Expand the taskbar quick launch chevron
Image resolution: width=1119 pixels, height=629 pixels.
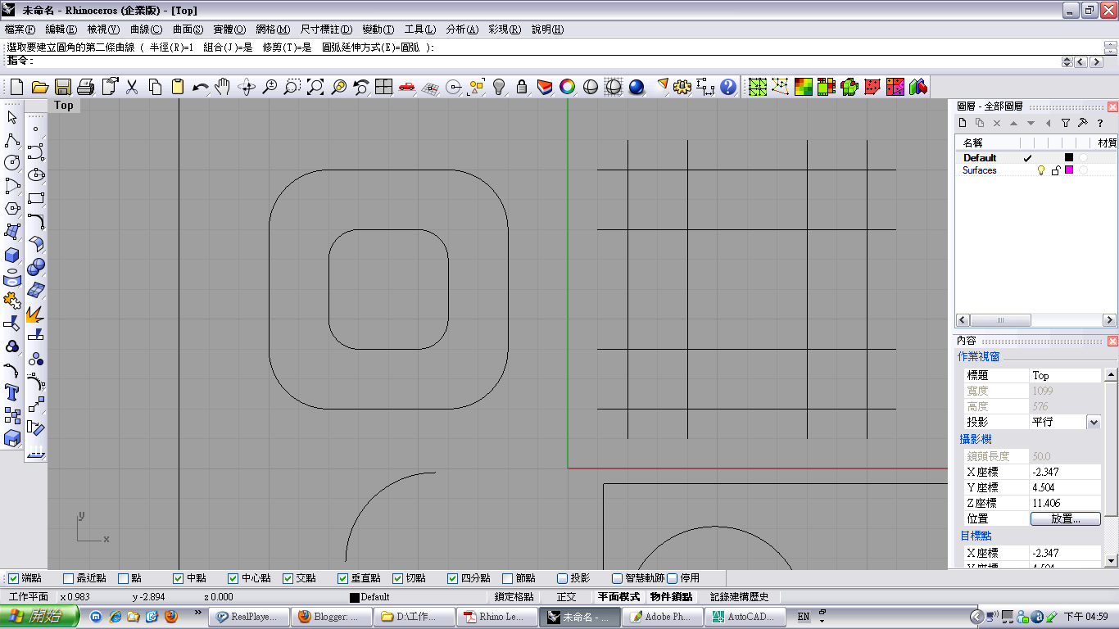point(197,613)
